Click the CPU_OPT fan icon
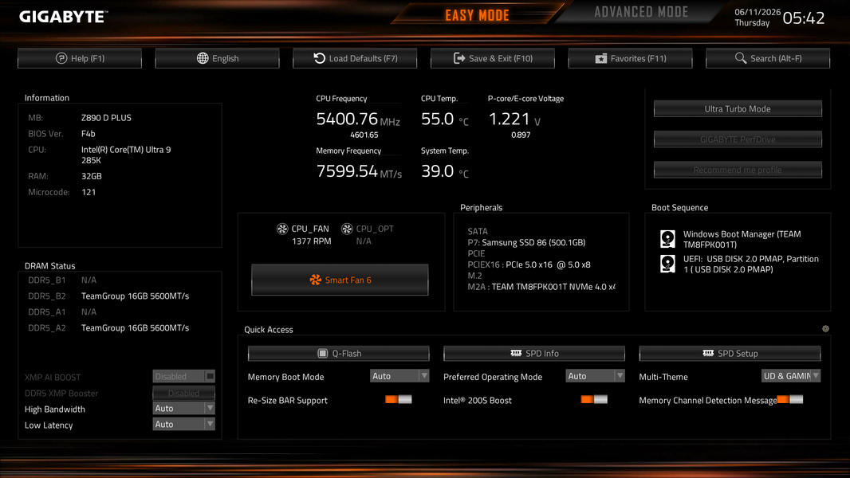 pos(347,229)
